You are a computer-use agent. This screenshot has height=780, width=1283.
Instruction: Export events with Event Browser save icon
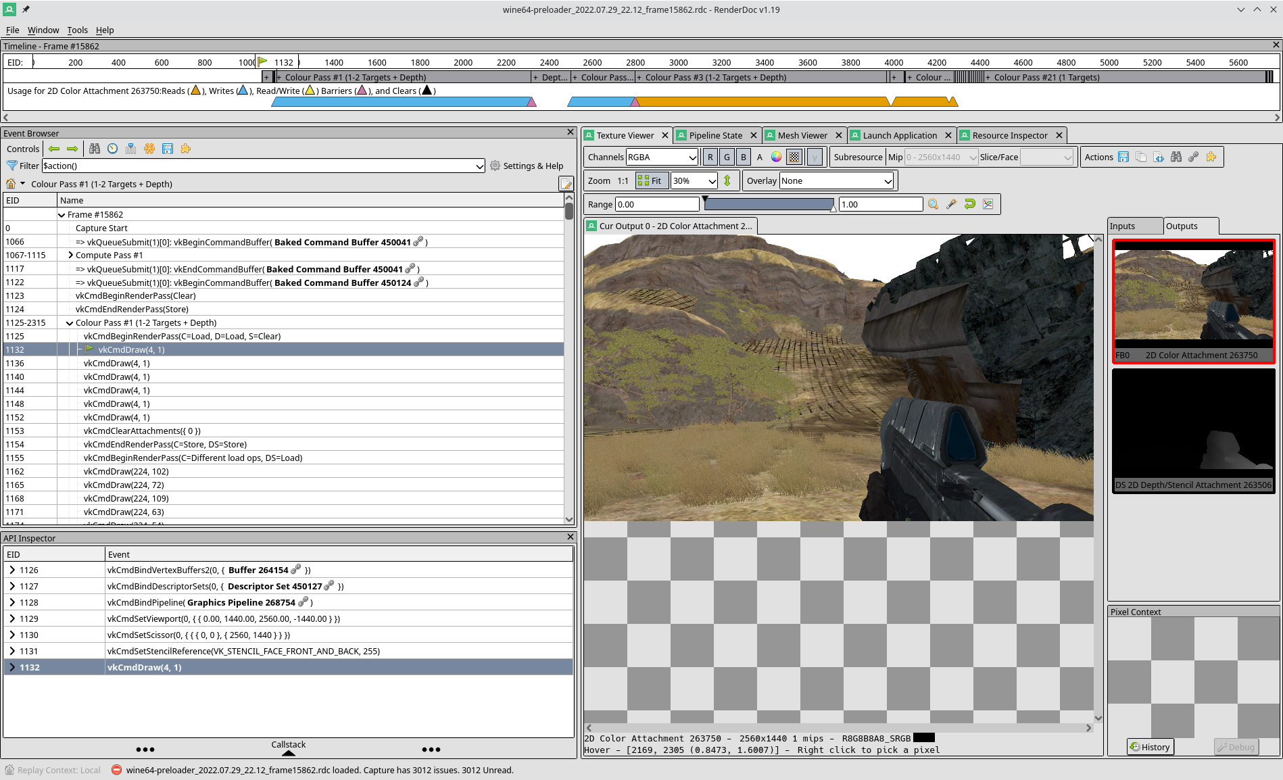coord(168,149)
